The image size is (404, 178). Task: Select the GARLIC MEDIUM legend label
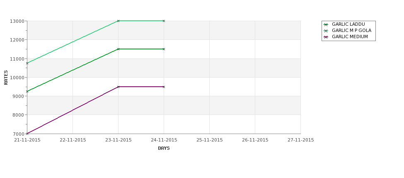[x=350, y=37]
